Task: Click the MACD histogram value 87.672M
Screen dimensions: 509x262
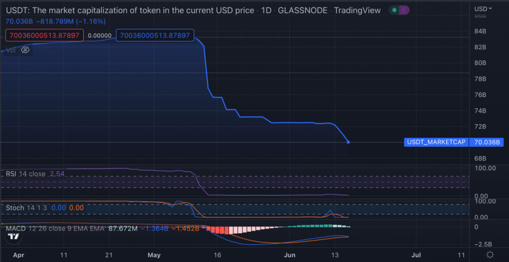Action: (x=123, y=229)
